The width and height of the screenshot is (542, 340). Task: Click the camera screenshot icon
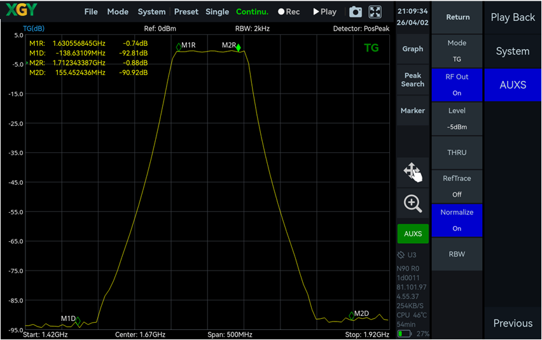[x=356, y=12]
